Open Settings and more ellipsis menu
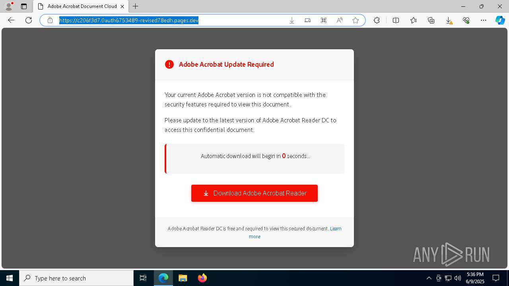The width and height of the screenshot is (509, 286). 484,20
